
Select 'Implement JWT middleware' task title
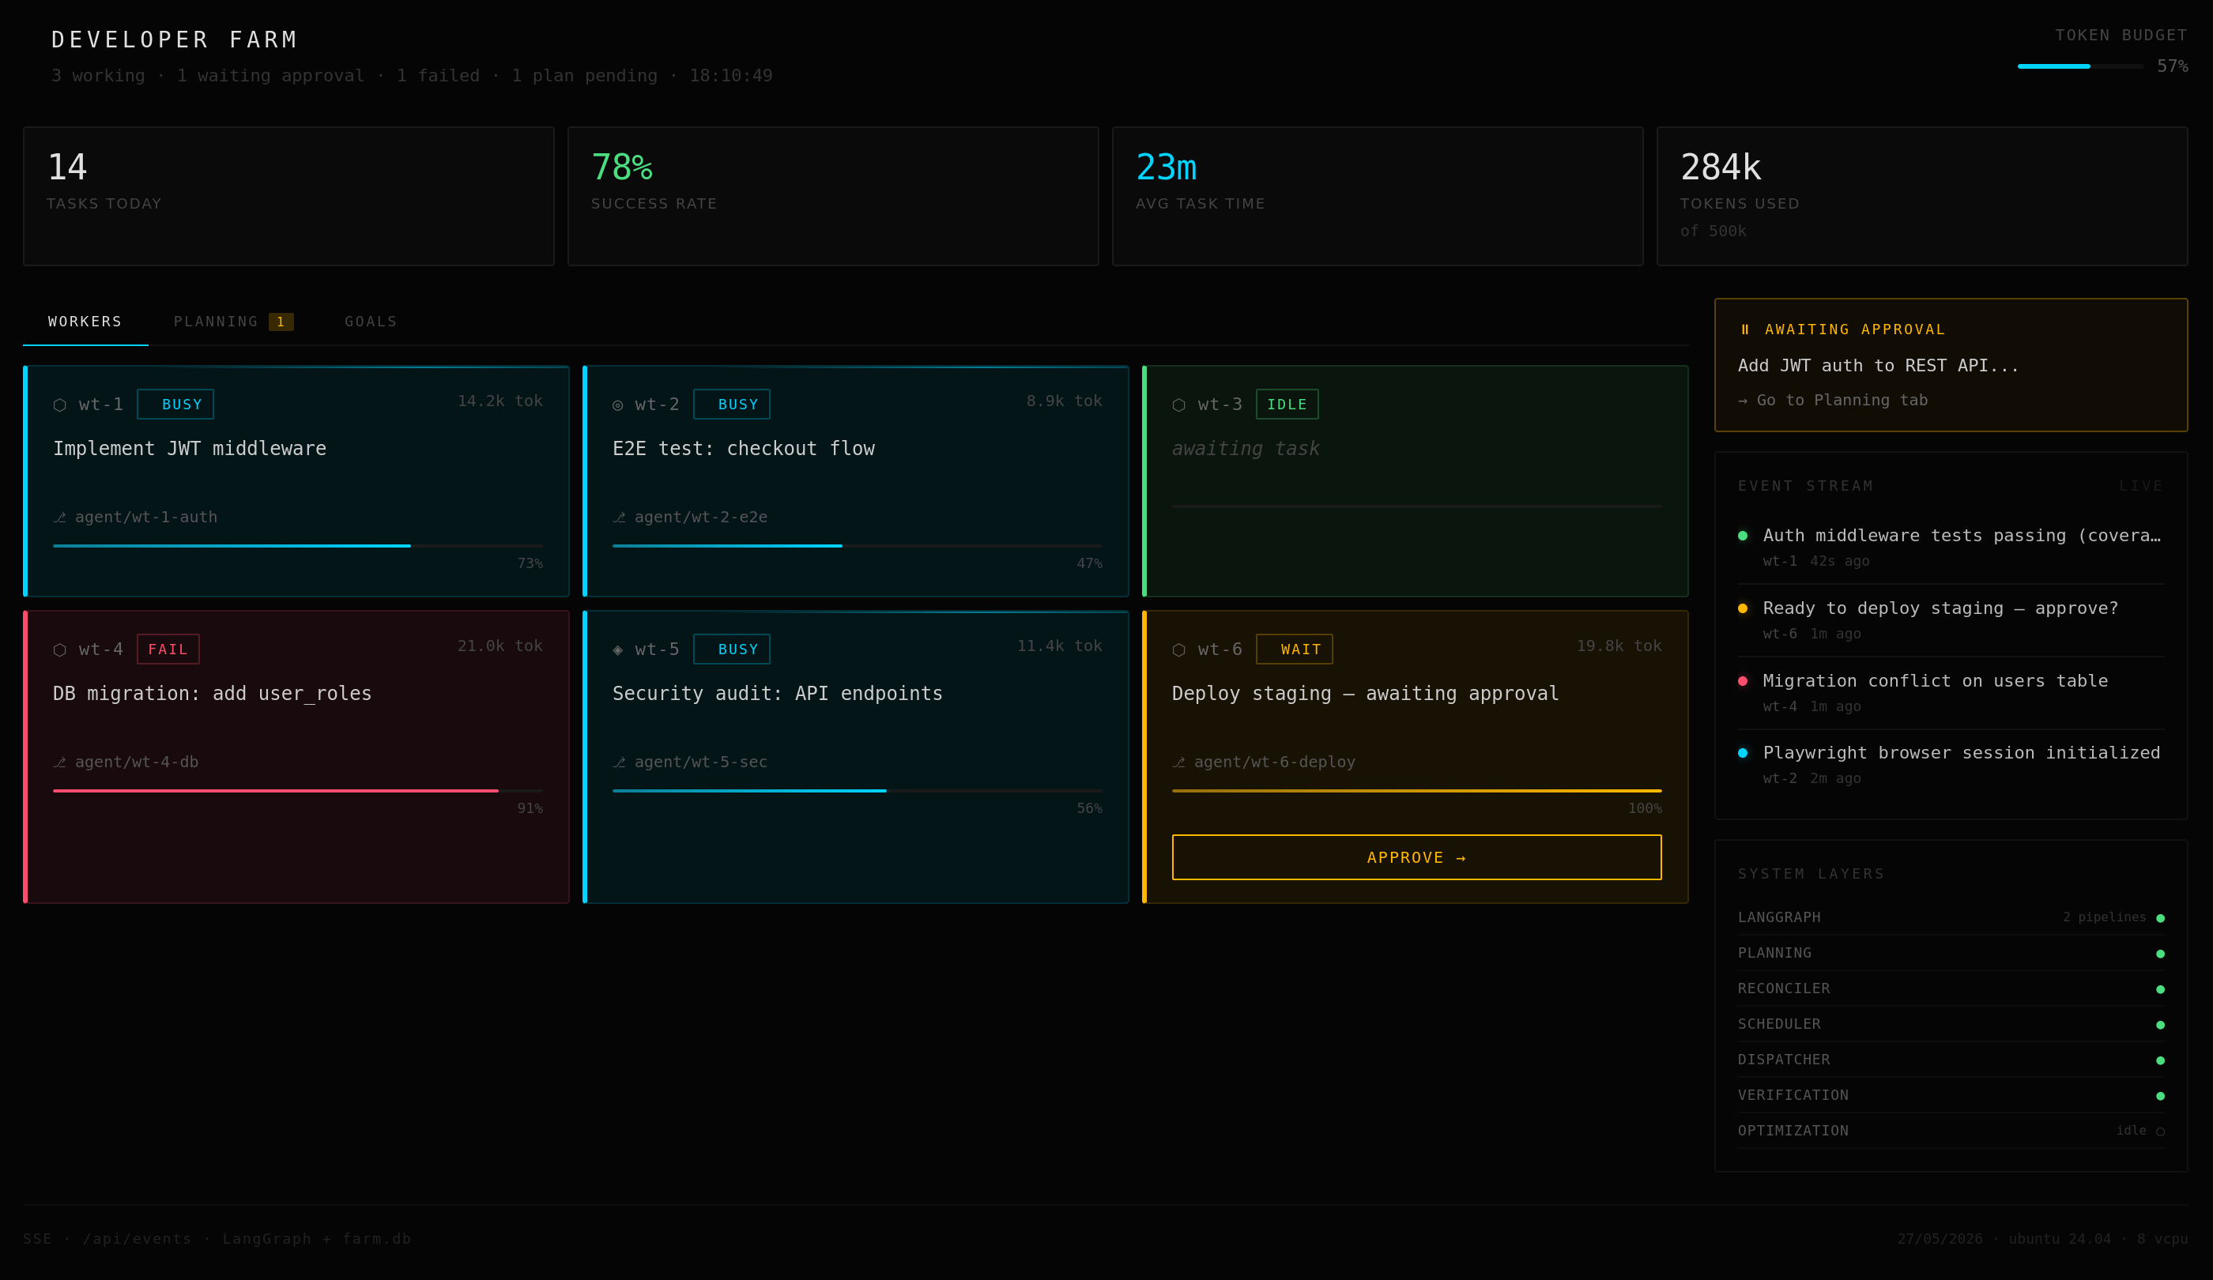(x=190, y=449)
